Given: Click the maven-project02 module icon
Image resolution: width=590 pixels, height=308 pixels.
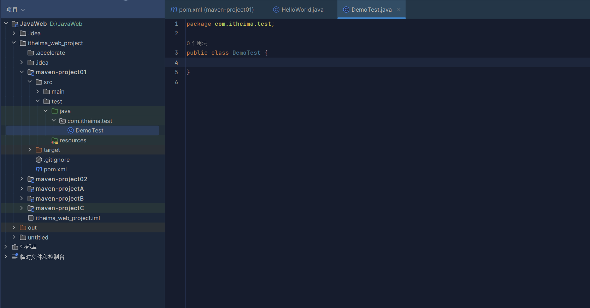Looking at the screenshot, I should (31, 179).
